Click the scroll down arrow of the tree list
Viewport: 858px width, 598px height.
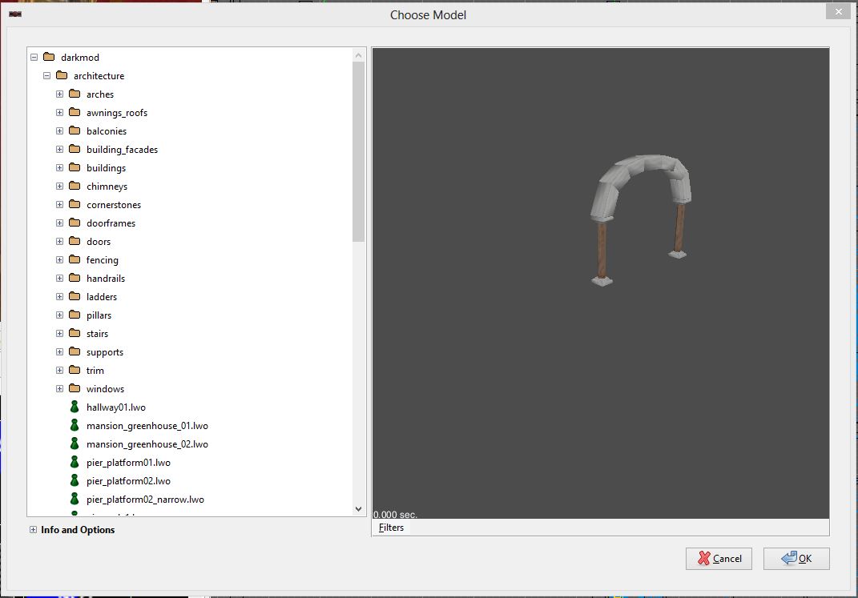click(358, 509)
